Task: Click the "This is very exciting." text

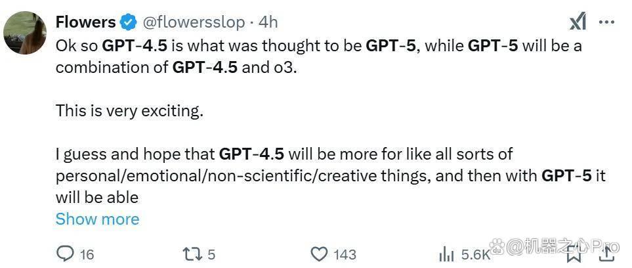Action: [129, 110]
